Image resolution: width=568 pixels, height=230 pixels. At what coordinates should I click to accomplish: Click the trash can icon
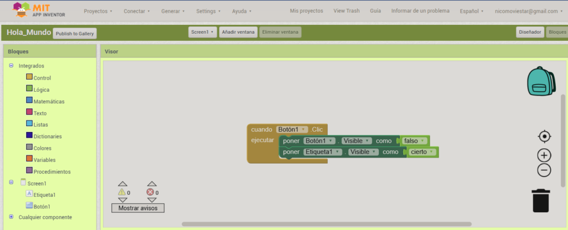[541, 201]
